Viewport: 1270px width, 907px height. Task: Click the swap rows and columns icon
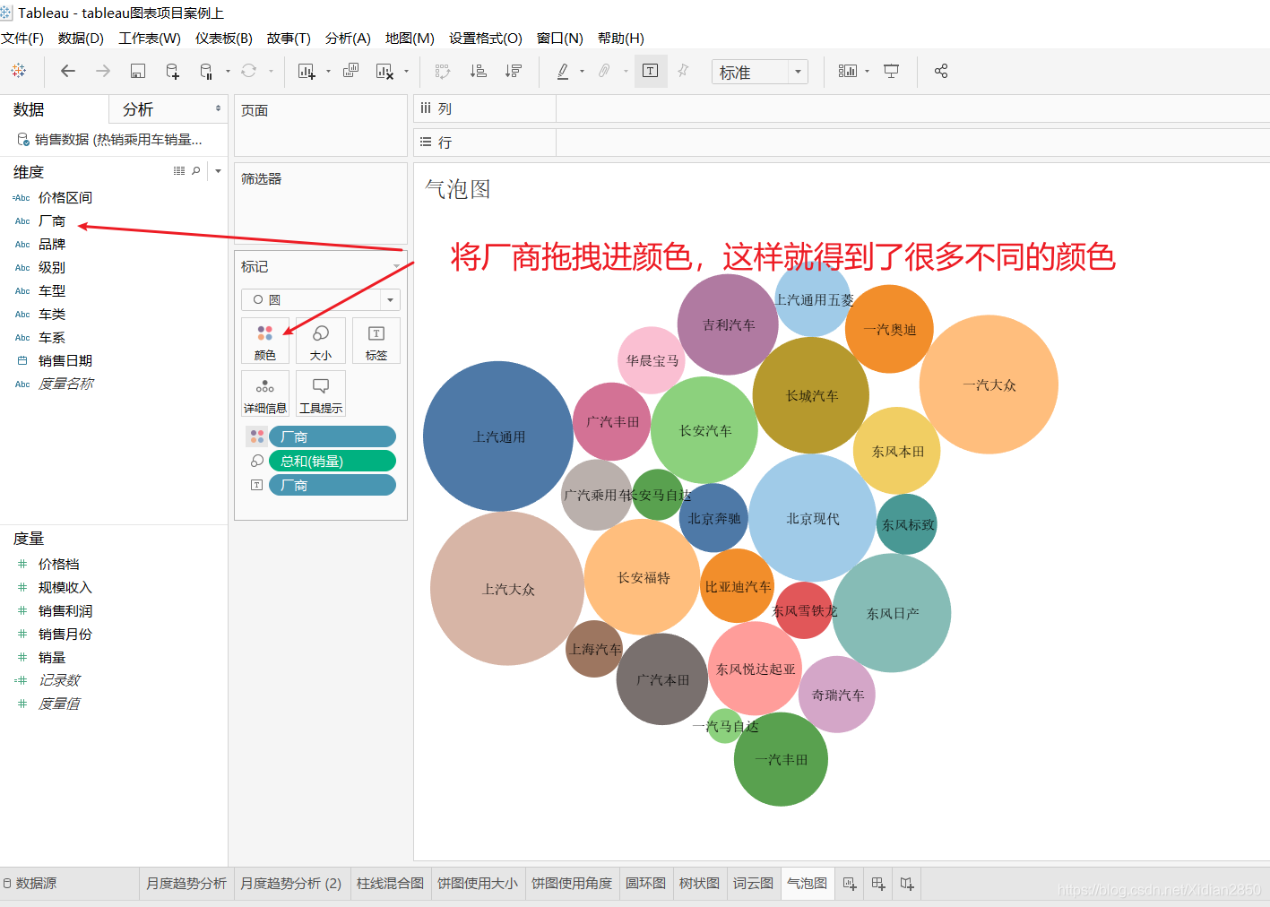point(443,71)
